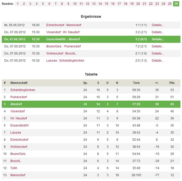This screenshot has width=182, height=181.
Task: Select Tulln in the standings
Action: (14, 168)
